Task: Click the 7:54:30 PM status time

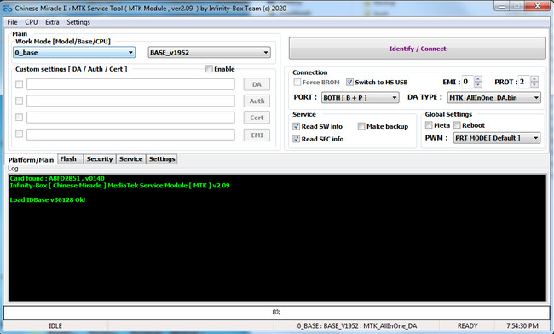Action: point(522,325)
